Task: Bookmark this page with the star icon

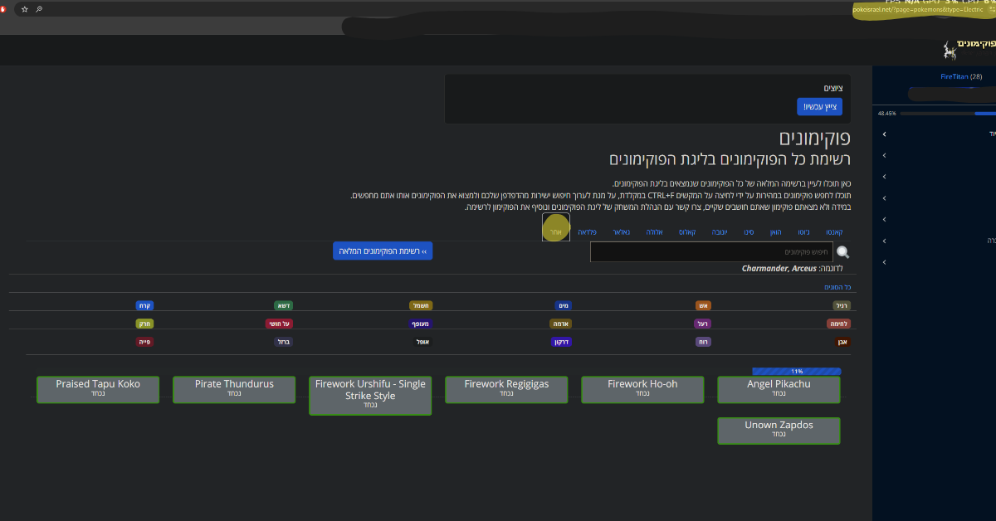Action: pyautogui.click(x=24, y=9)
